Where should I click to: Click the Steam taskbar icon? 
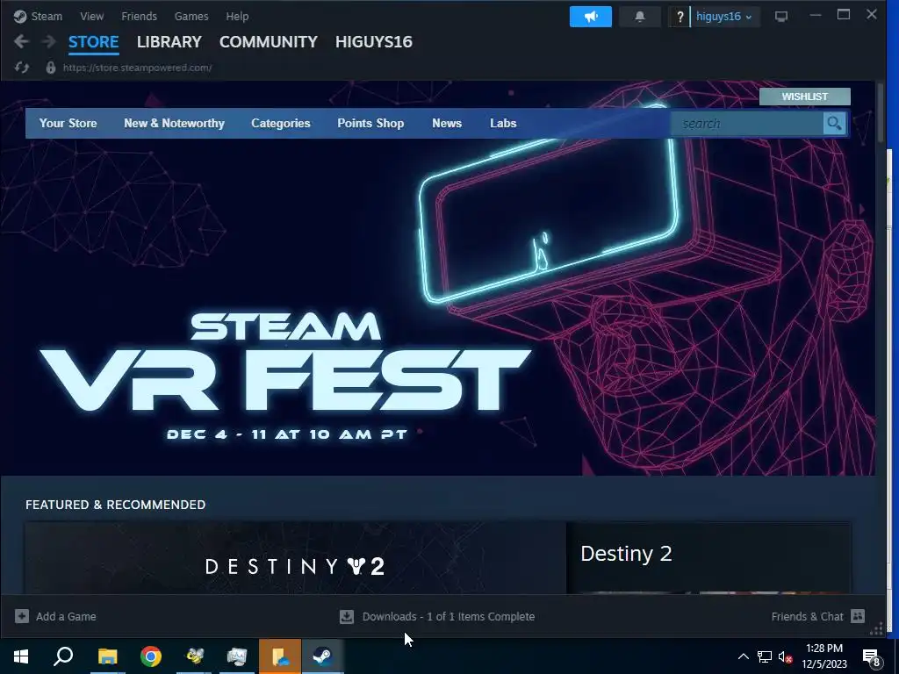323,656
